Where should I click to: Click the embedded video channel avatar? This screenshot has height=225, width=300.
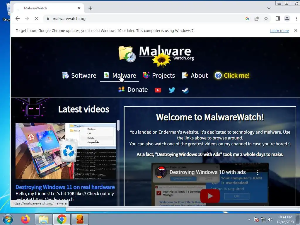click(161, 172)
